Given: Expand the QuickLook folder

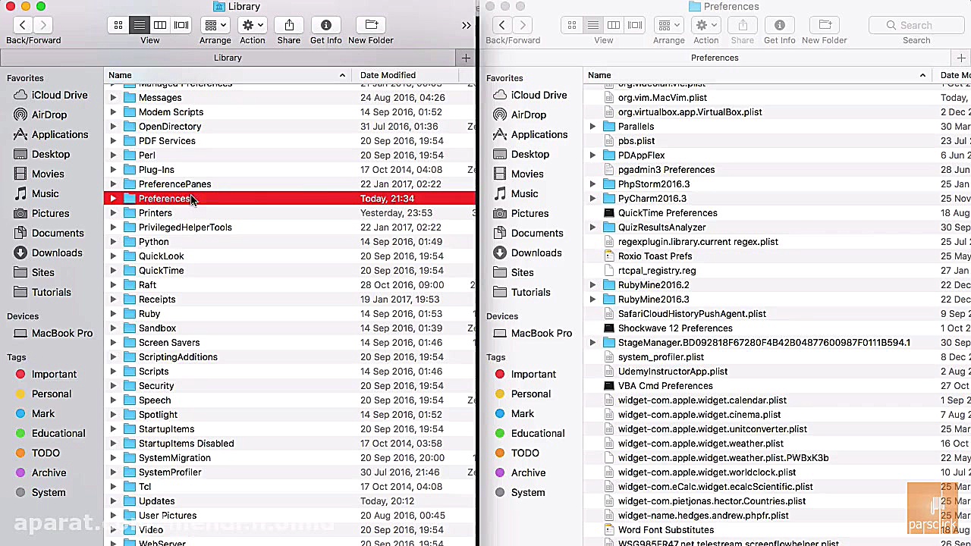Looking at the screenshot, I should click(x=113, y=256).
